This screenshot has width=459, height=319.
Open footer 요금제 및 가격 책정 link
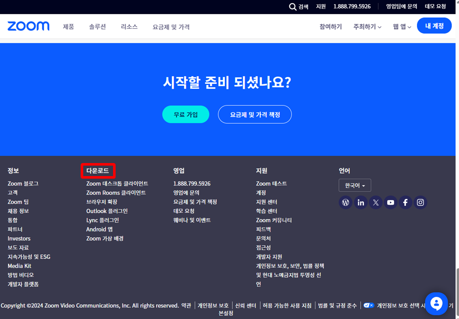coord(195,202)
